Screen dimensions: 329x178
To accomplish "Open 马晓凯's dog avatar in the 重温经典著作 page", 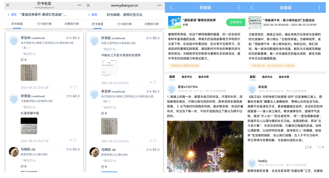I will 14,152.
